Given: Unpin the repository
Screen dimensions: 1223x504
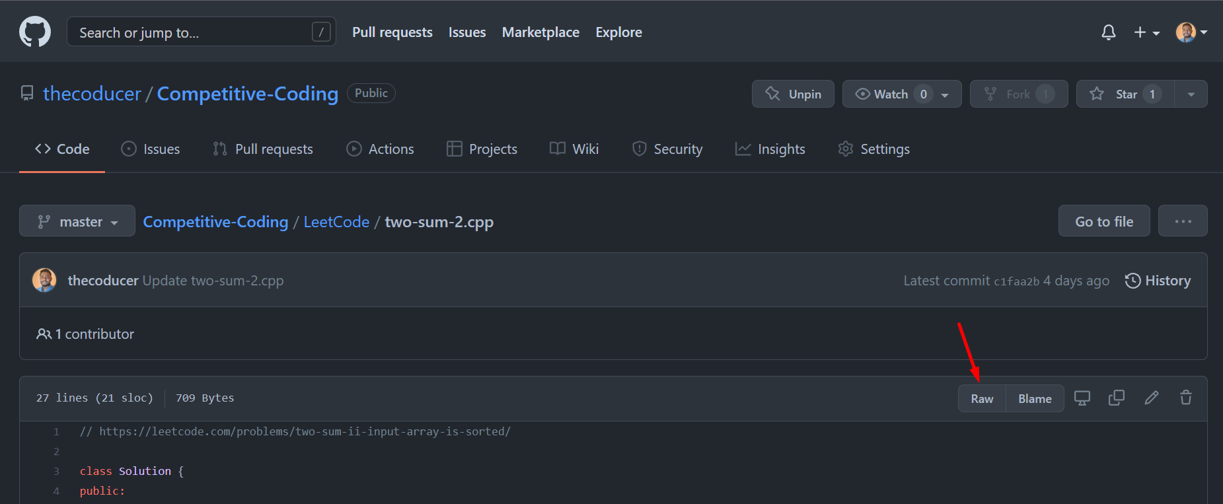Looking at the screenshot, I should (x=793, y=94).
